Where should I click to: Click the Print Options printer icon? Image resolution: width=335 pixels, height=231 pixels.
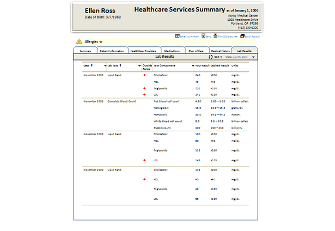(215, 36)
